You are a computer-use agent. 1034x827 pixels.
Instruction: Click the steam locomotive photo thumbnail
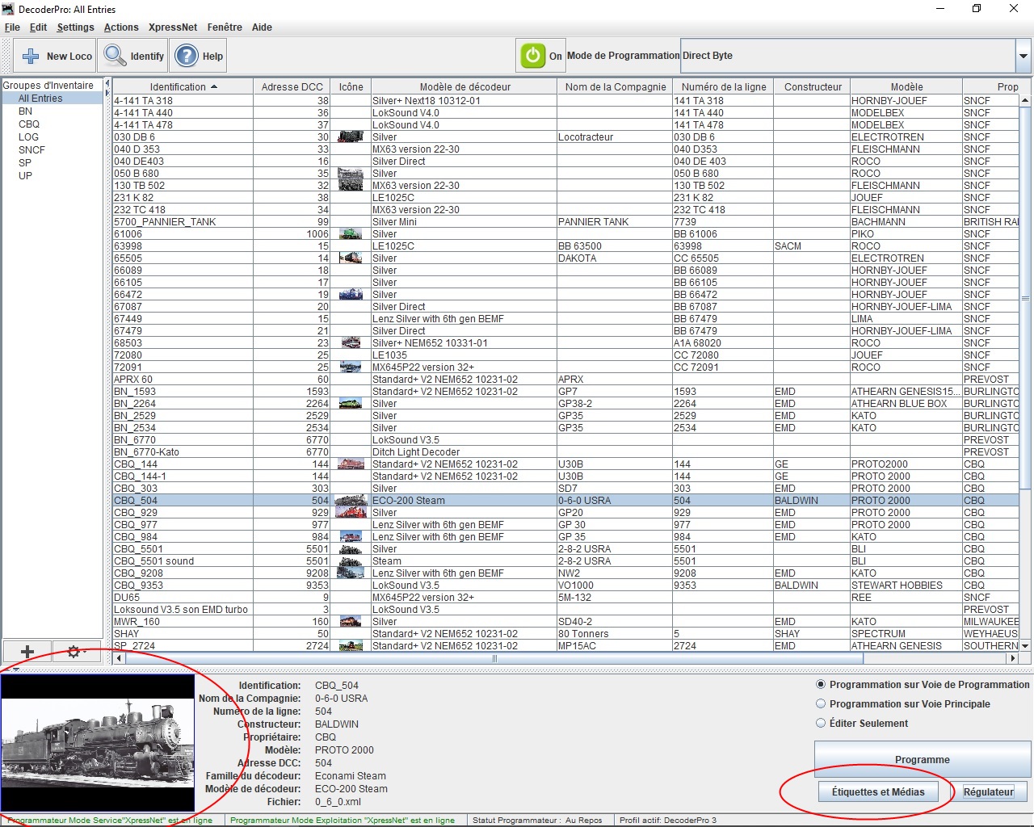click(98, 743)
